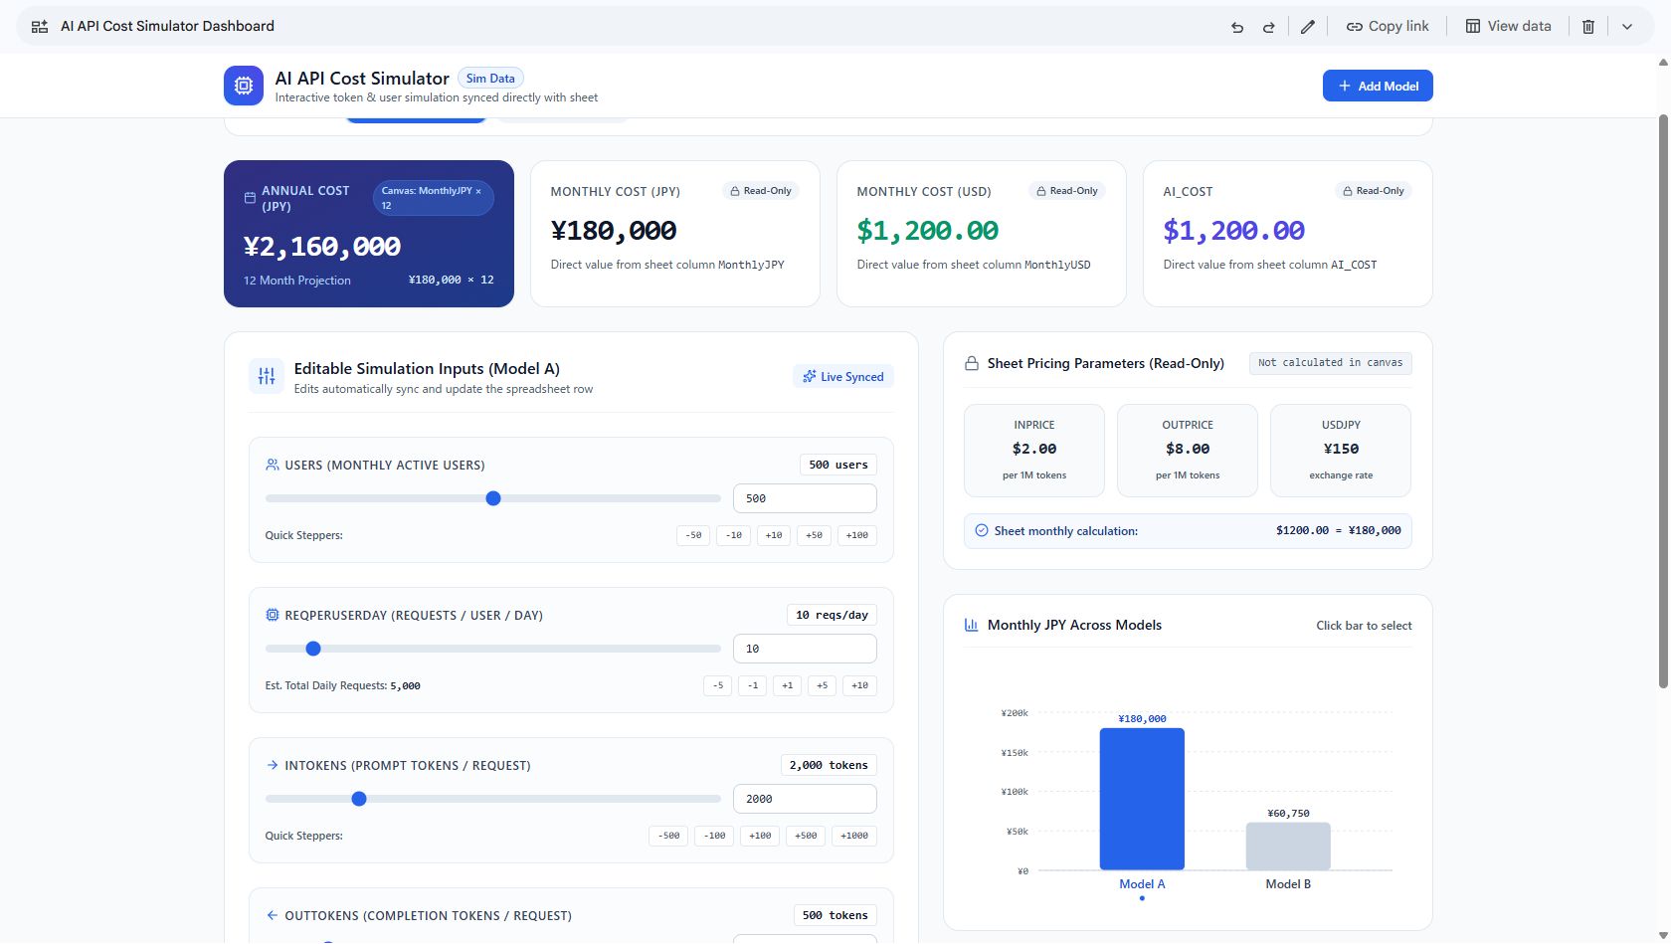Click the Copy link button
The width and height of the screenshot is (1671, 944).
(1388, 27)
